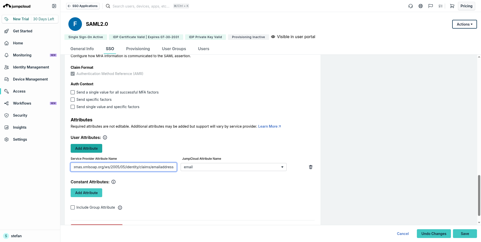Screen dimensions: 481x242
Task: Click the SAML2.0 application F avatar
Action: pyautogui.click(x=75, y=24)
